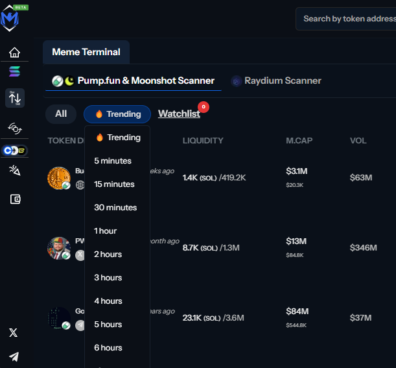Open the coin swap icon in sidebar
This screenshot has width=396, height=368.
[15, 129]
